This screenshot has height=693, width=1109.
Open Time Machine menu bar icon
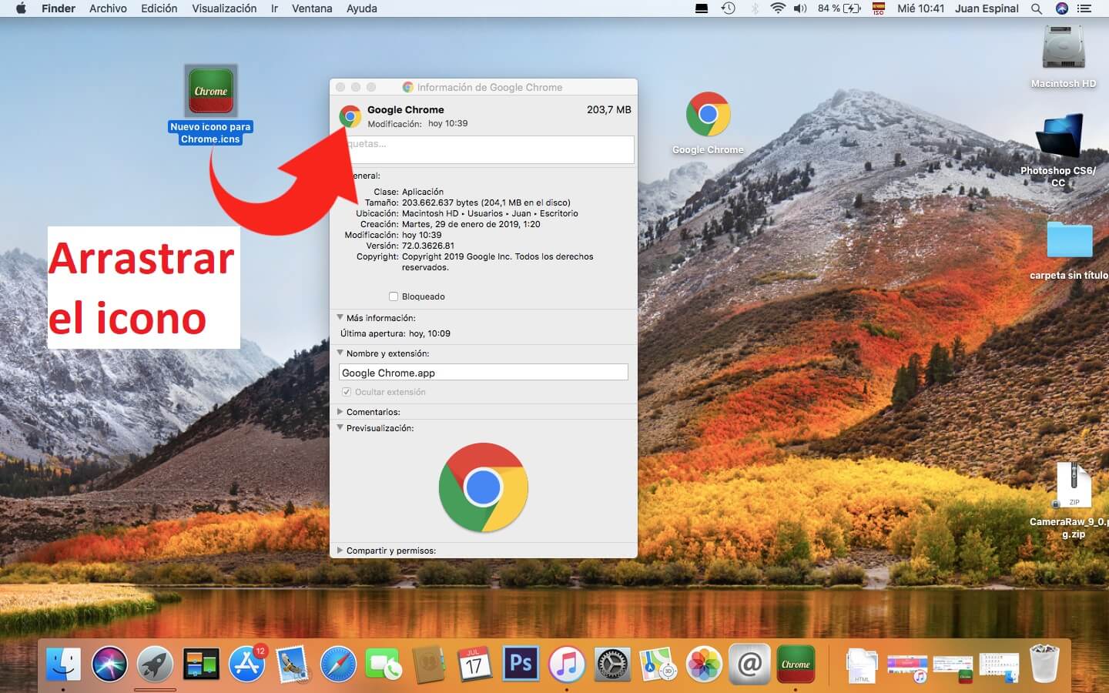[x=728, y=8]
